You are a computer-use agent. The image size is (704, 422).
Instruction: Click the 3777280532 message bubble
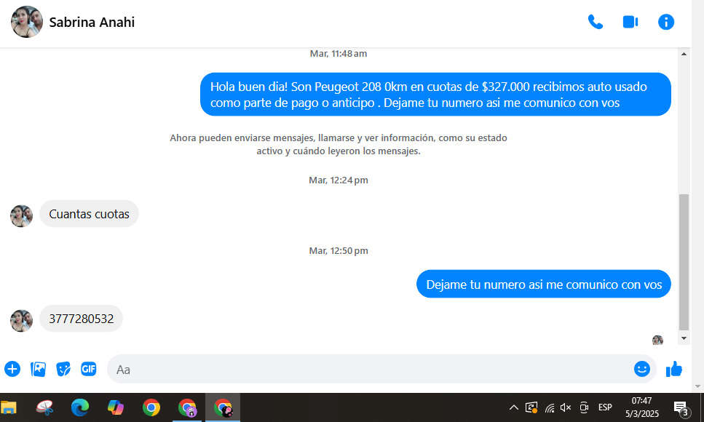click(82, 319)
